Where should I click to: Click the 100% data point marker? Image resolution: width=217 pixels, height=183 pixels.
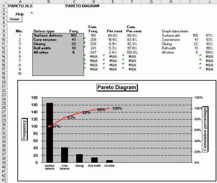pos(109,109)
